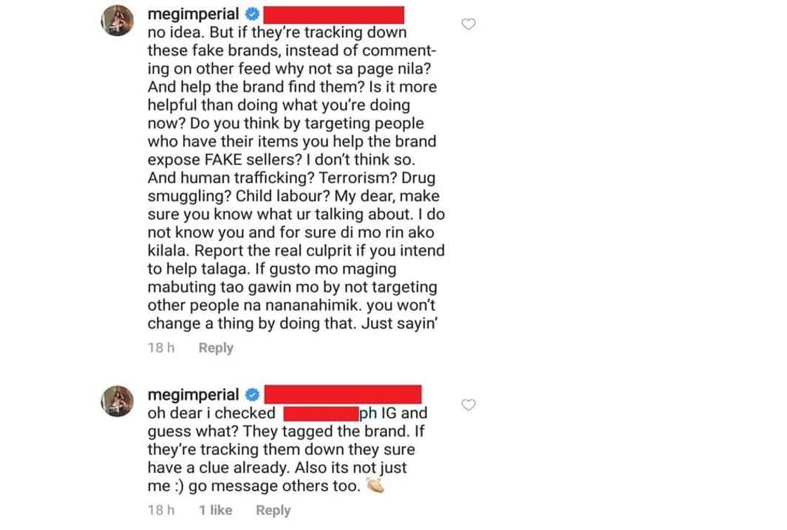The width and height of the screenshot is (787, 530).
Task: Open megimperial username on the "oh dear" comment
Action: 193,395
